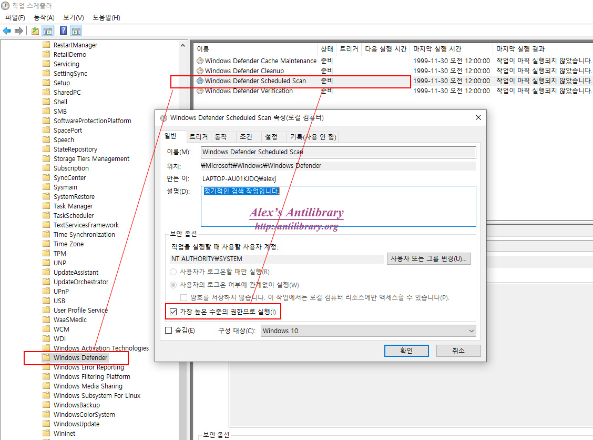Select Windows Subsystem For Linux folder
This screenshot has width=593, height=440.
coord(97,396)
